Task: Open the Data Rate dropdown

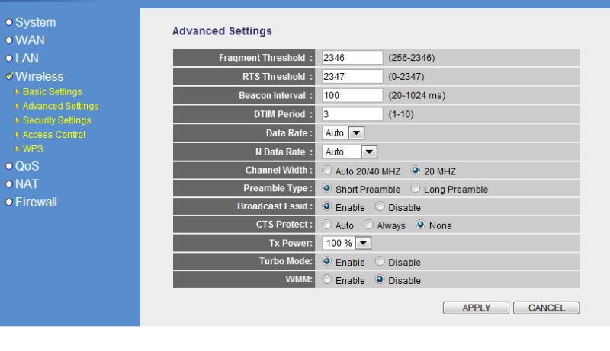Action: pos(343,133)
